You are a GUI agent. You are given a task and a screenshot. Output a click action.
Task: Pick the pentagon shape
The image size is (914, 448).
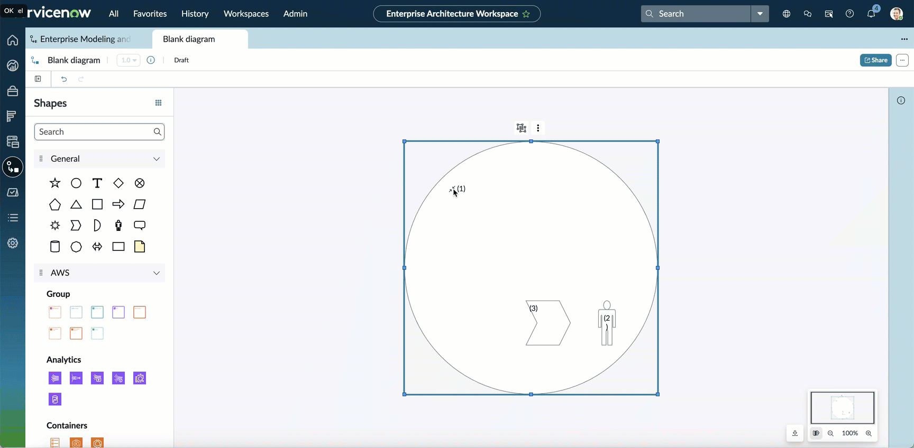coord(55,204)
